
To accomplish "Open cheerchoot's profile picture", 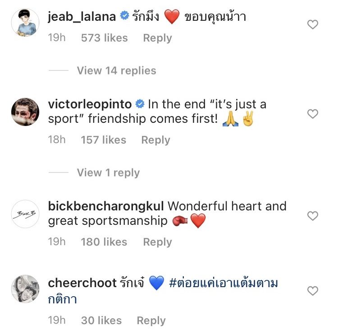I will (25, 288).
